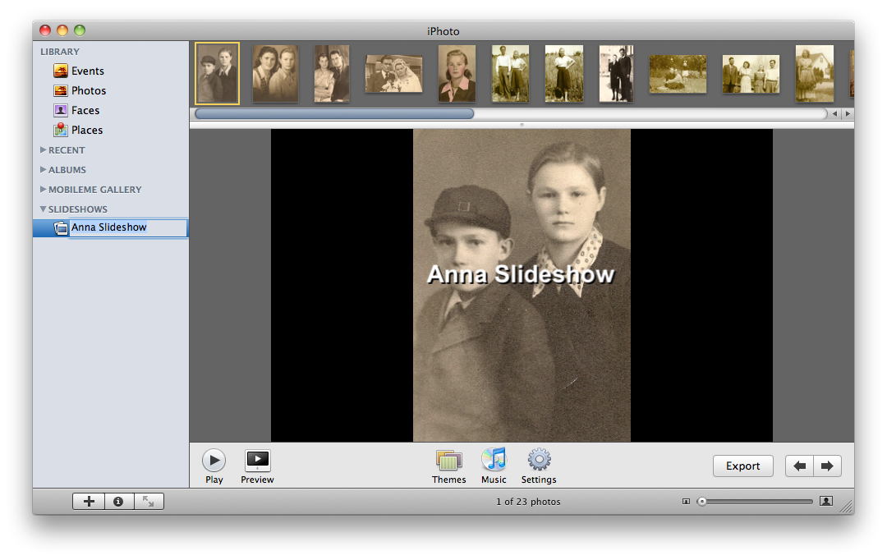Screen dimensions: 887x560
Task: Expand the MobileMe Gallery section
Action: click(44, 190)
